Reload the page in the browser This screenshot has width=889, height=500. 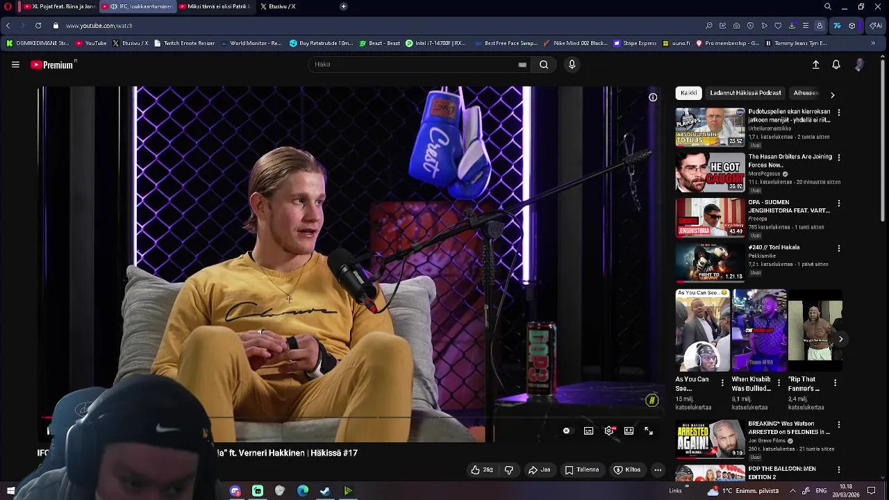coord(38,26)
